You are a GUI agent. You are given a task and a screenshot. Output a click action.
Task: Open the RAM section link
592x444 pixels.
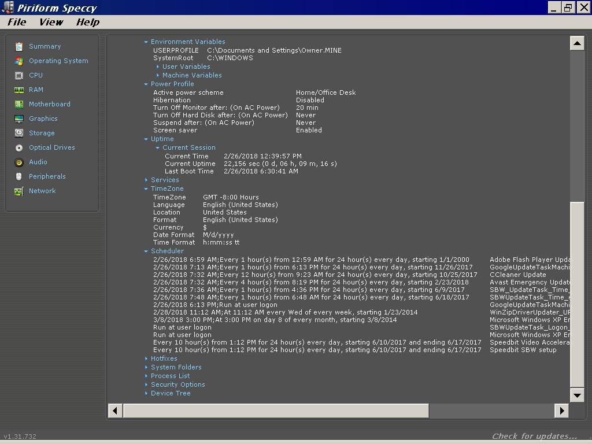tap(36, 90)
